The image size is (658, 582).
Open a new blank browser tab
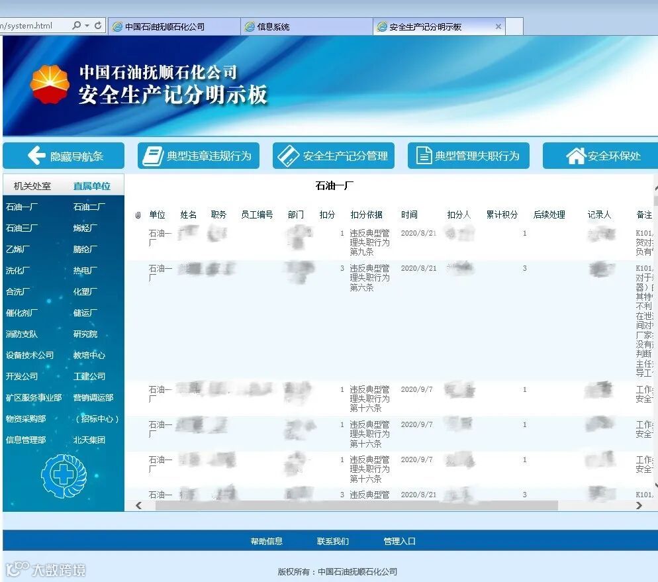pyautogui.click(x=514, y=26)
